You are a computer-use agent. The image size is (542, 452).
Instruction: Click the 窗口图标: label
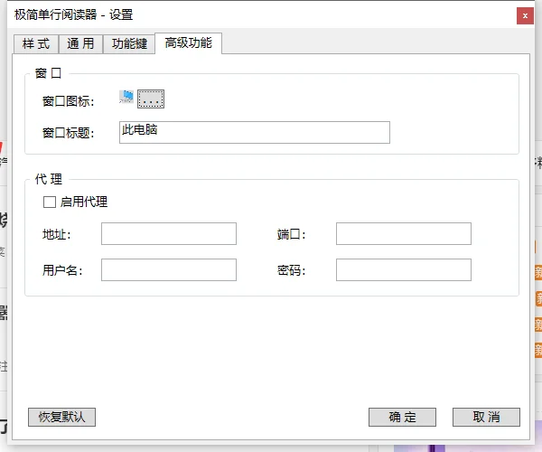click(68, 101)
